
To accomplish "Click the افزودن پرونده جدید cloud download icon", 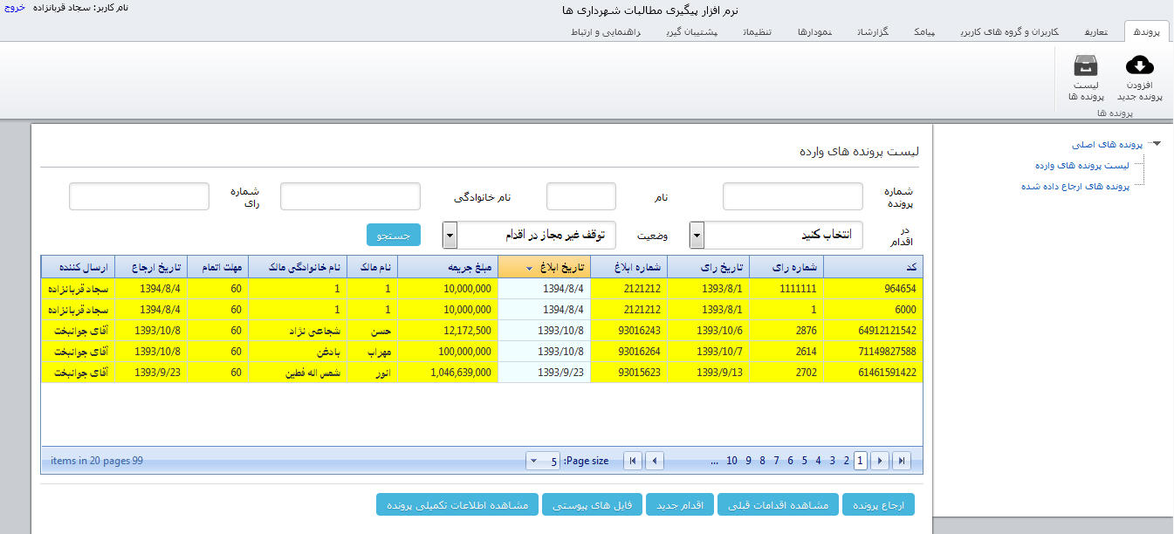I will pos(1140,65).
